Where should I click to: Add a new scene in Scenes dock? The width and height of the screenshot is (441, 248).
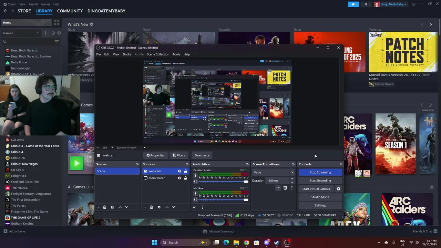98,207
